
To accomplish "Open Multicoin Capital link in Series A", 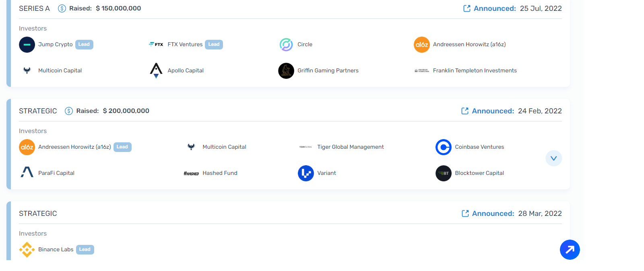I will [x=60, y=71].
